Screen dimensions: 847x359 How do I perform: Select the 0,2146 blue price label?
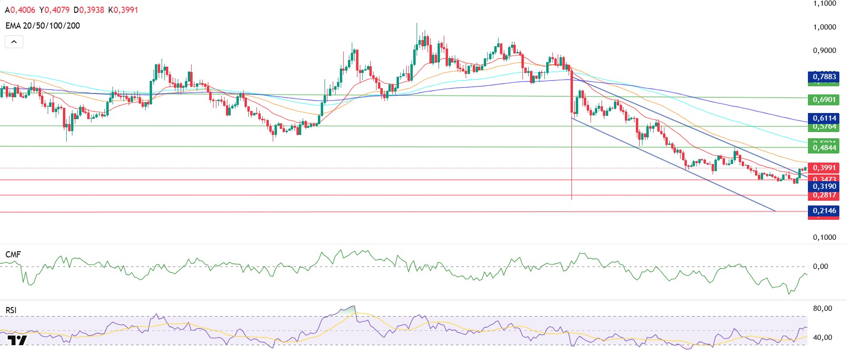(824, 211)
